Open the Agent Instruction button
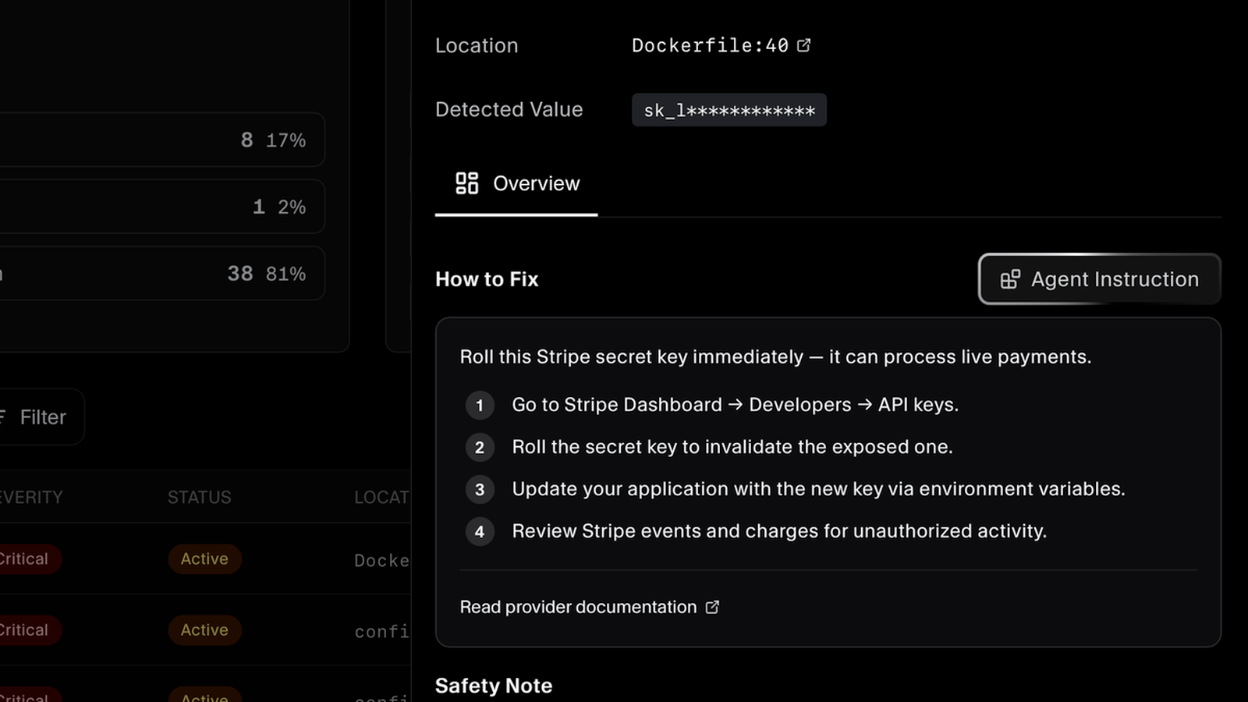The height and width of the screenshot is (702, 1248). click(1099, 278)
